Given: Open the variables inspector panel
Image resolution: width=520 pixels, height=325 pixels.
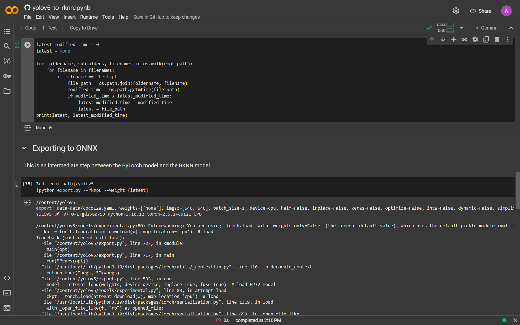Looking at the screenshot, I should tap(7, 61).
